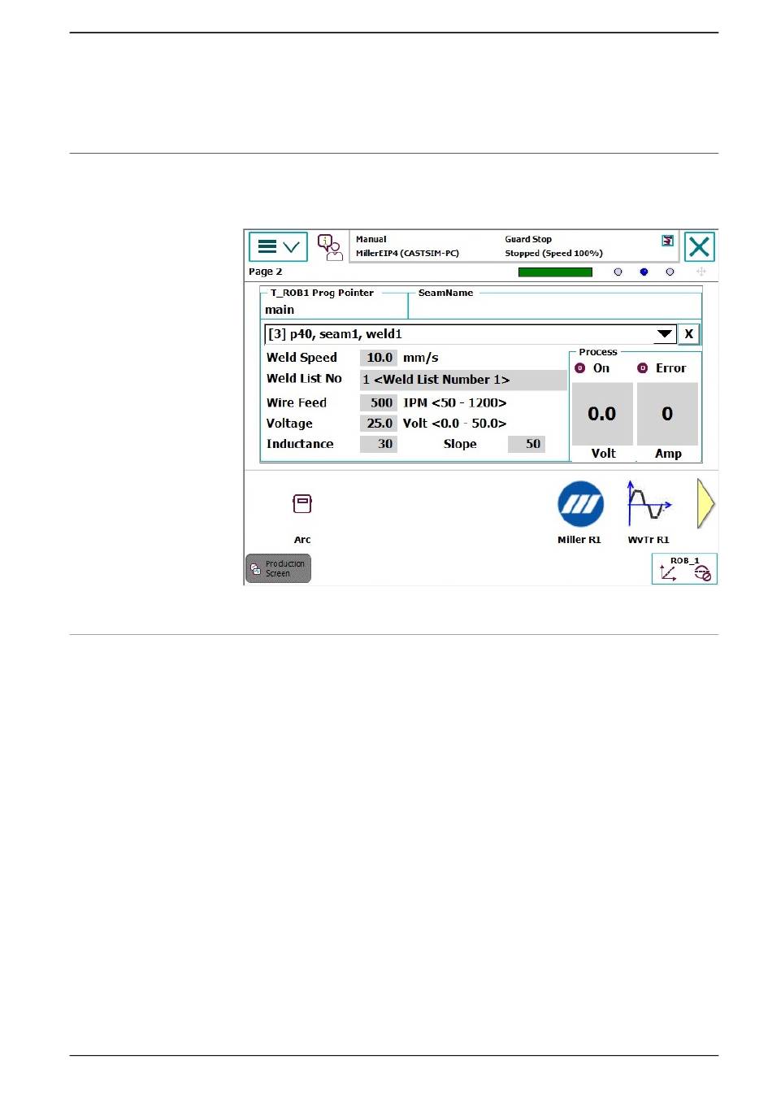
Task: Click 'Stopped (Speed 100%)' text
Action: pyautogui.click(x=554, y=254)
